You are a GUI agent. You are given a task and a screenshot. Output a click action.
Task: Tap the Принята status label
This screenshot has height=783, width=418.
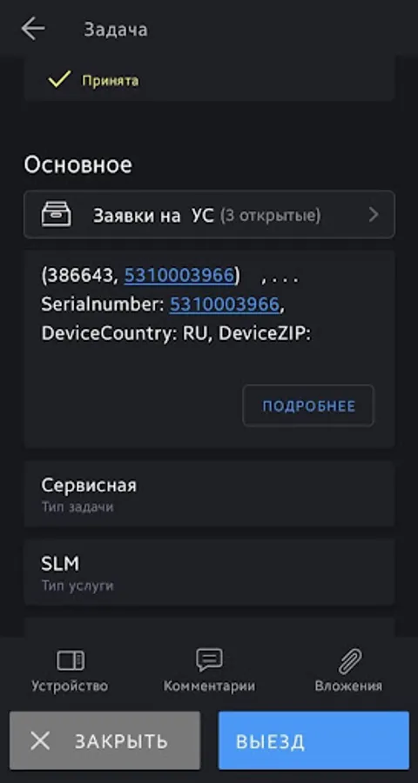[110, 80]
